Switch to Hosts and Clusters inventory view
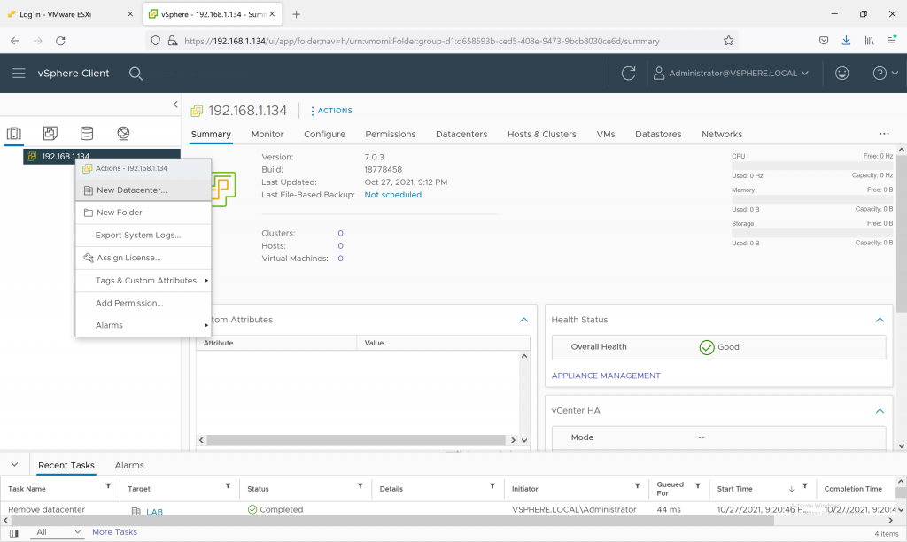 pyautogui.click(x=14, y=134)
